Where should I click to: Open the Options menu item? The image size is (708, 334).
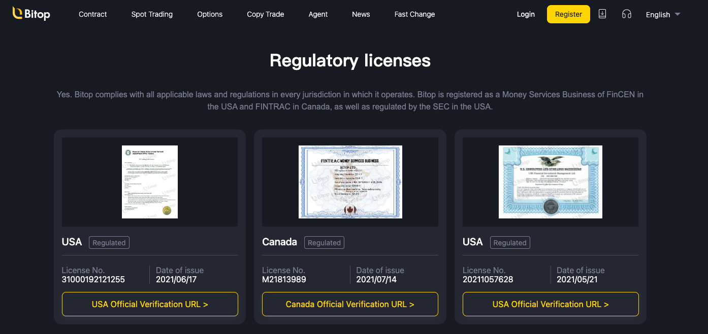tap(210, 14)
